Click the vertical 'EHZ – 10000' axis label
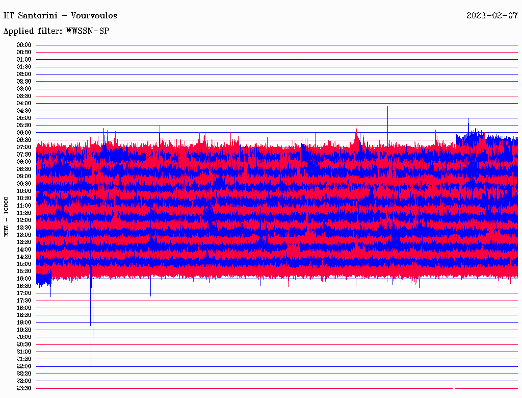The image size is (522, 398). point(6,217)
